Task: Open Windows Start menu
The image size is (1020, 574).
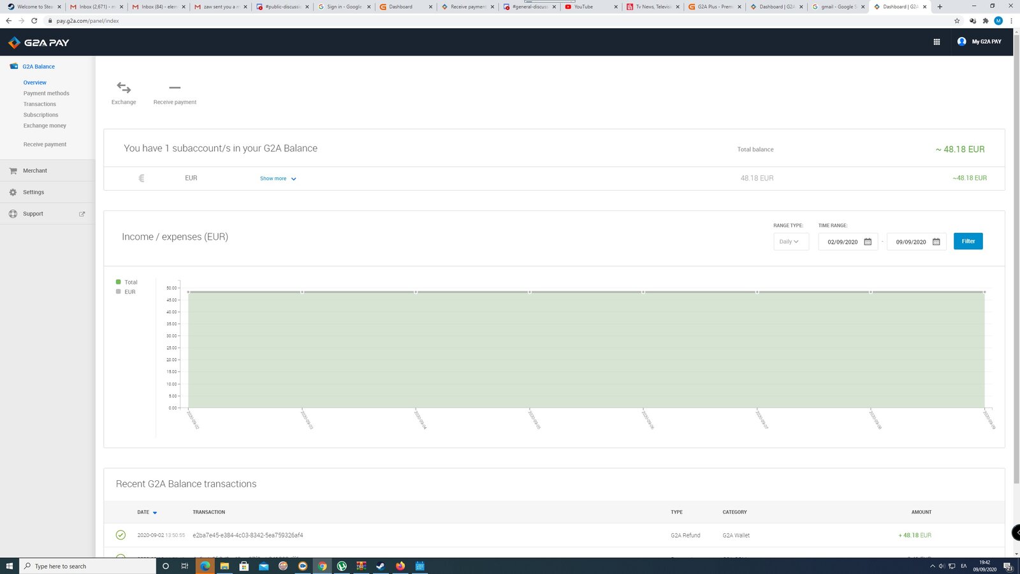Action: (x=10, y=566)
